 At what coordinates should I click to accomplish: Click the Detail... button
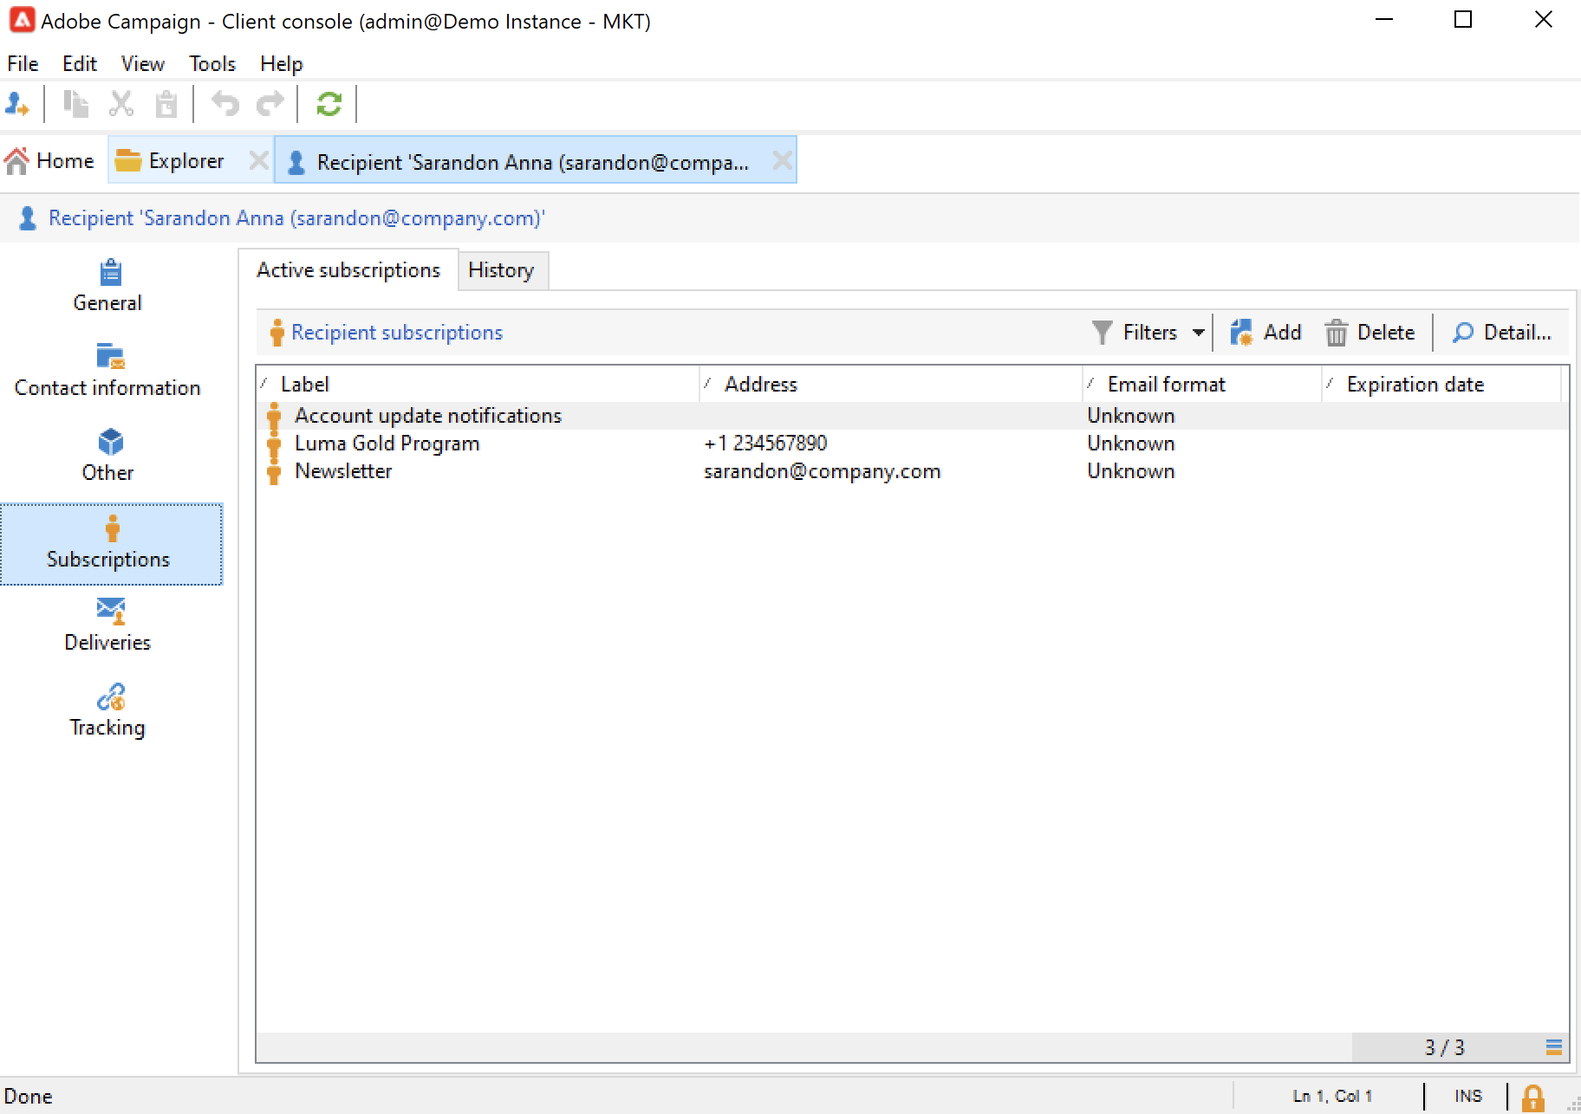coord(1501,333)
